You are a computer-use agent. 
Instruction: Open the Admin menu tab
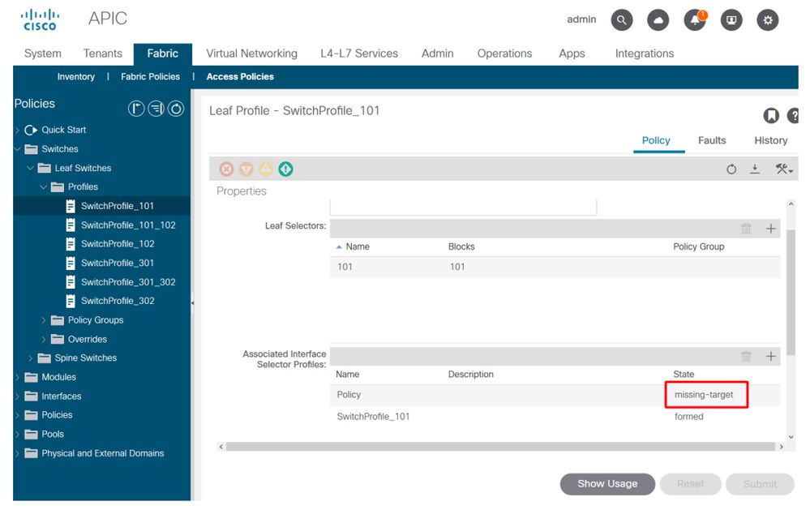[x=437, y=54]
